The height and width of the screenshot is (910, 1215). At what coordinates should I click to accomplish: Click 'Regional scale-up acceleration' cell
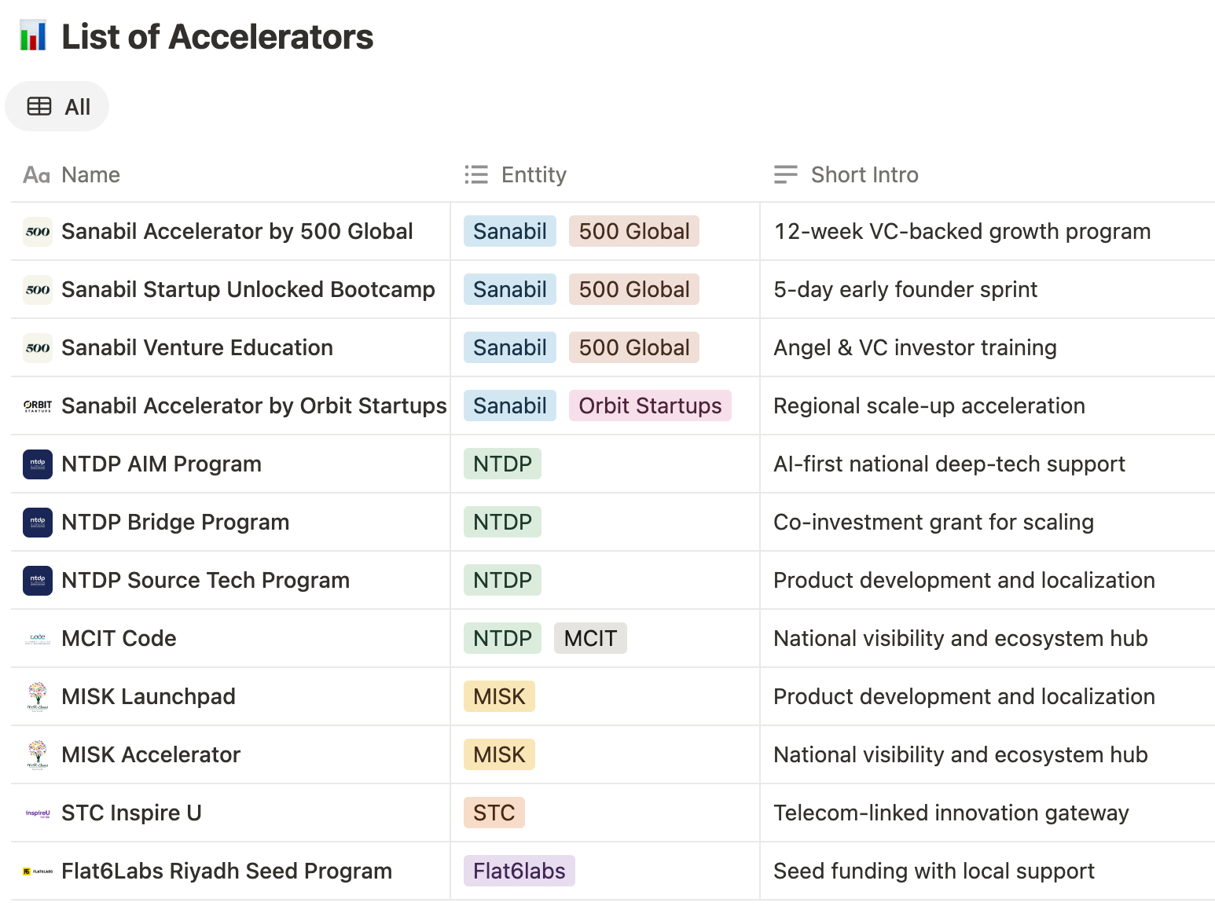pos(987,406)
